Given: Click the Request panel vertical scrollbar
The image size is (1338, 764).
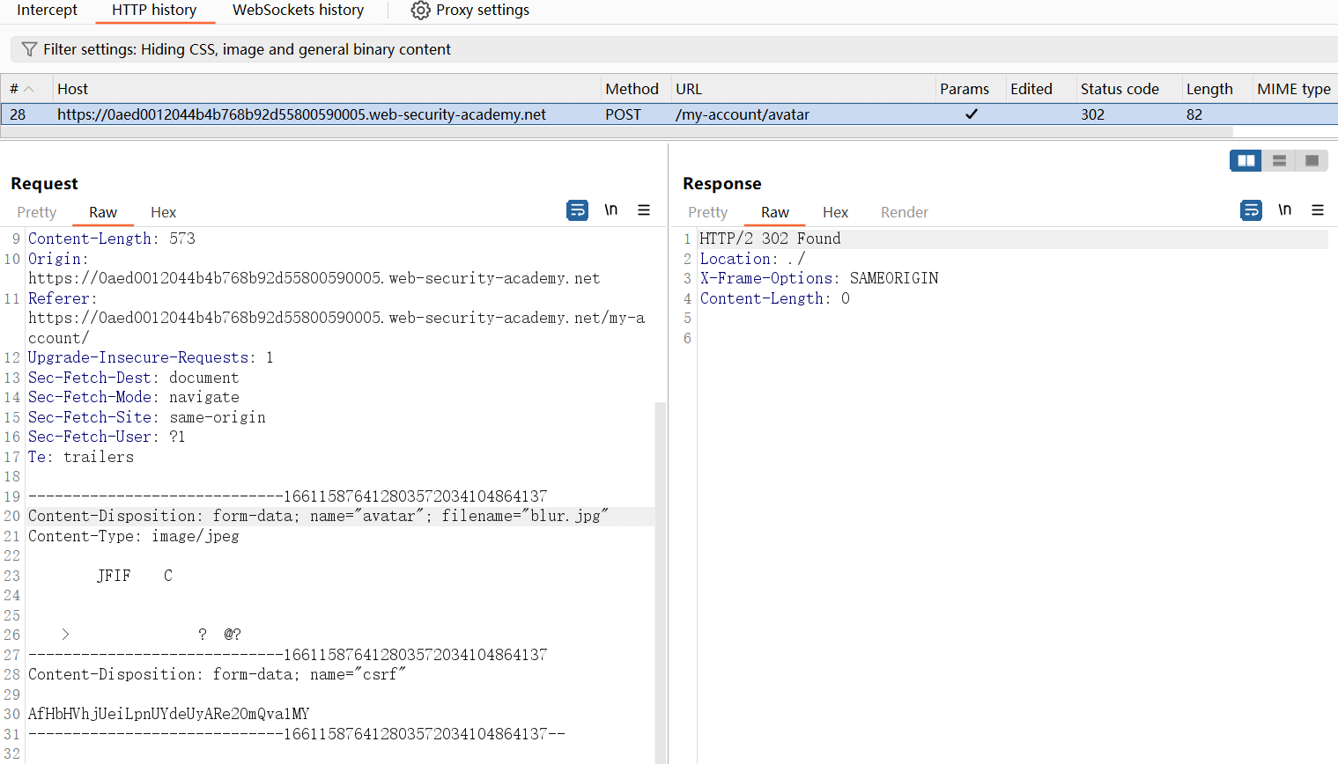Looking at the screenshot, I should [x=660, y=581].
